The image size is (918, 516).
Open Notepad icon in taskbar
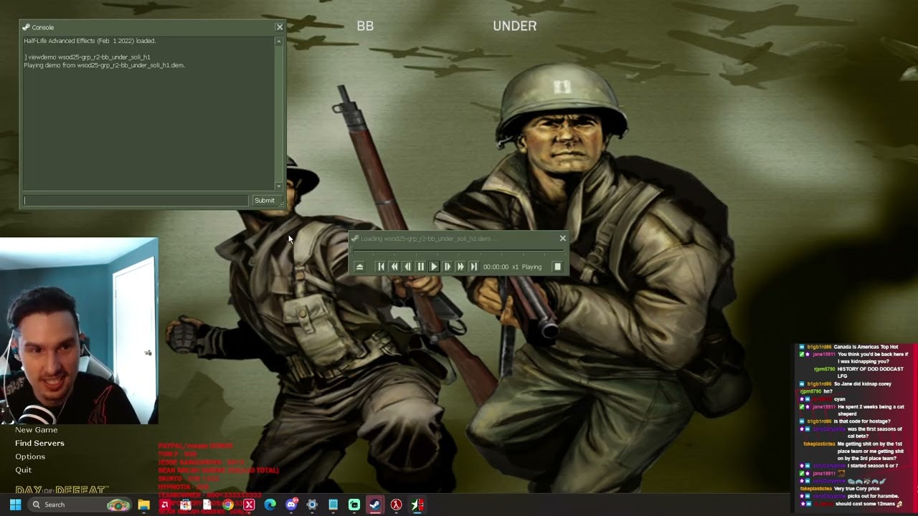[333, 505]
